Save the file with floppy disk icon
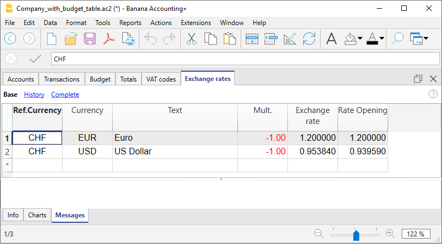This screenshot has height=244, width=442. [x=90, y=39]
